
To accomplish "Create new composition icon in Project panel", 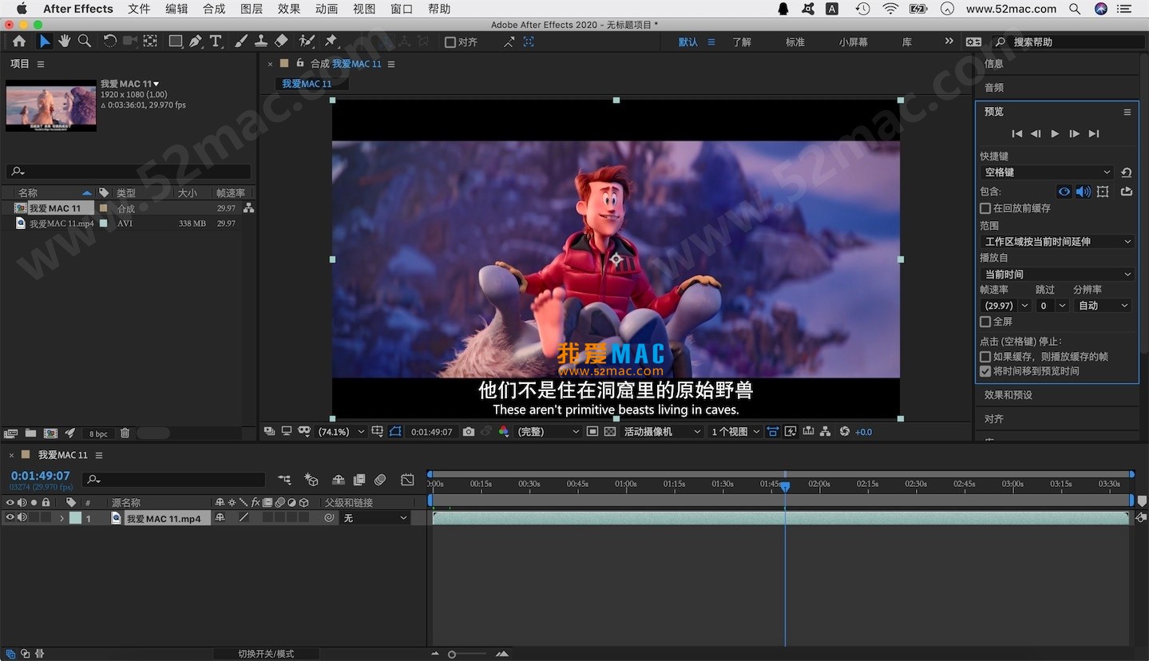I will coord(50,433).
